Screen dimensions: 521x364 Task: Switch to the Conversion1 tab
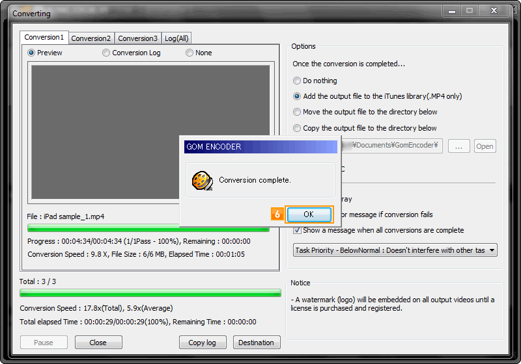(x=44, y=38)
